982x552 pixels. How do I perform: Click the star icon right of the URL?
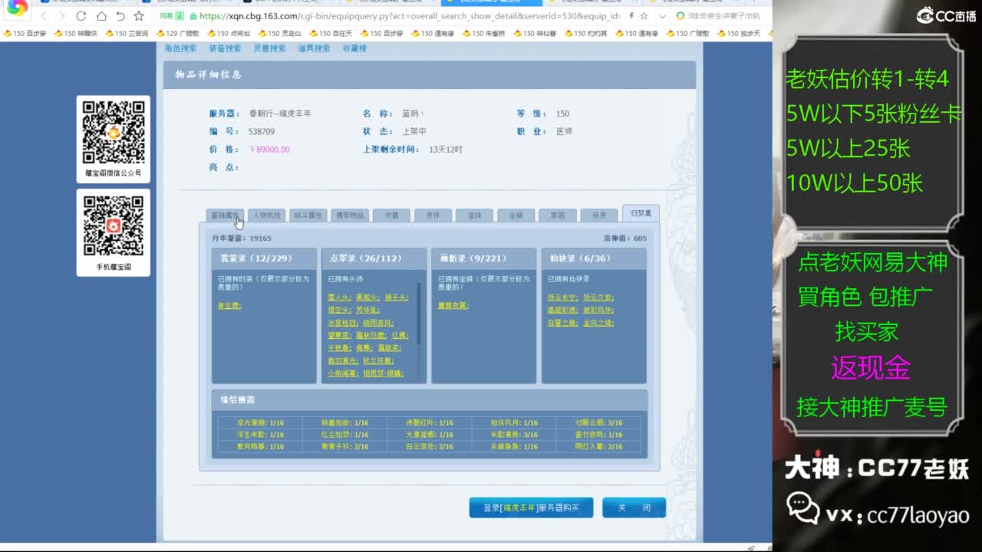click(x=645, y=16)
